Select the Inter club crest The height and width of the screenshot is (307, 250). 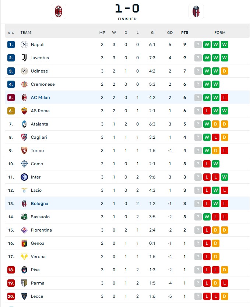point(24,177)
